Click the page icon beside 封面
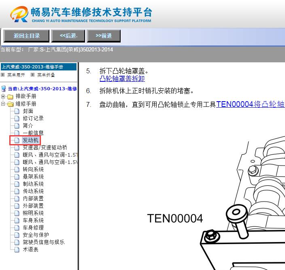 pos(17,111)
